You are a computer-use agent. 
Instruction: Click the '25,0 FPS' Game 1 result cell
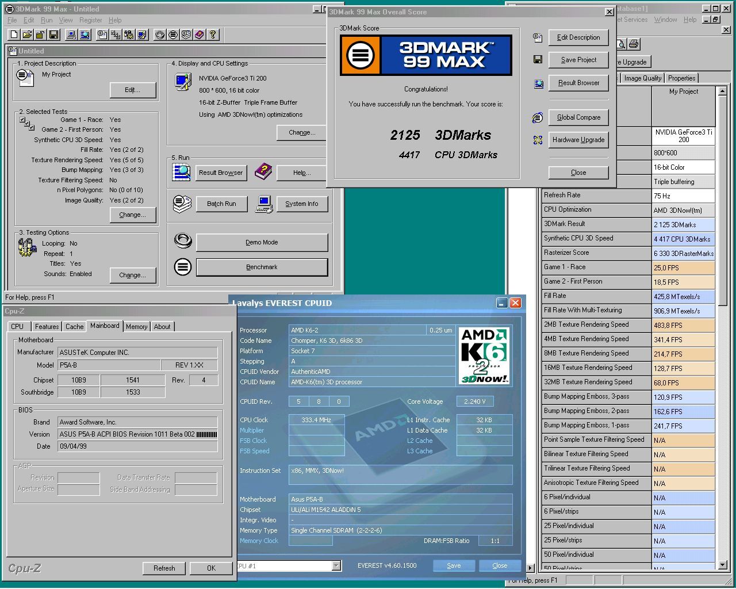coord(684,268)
